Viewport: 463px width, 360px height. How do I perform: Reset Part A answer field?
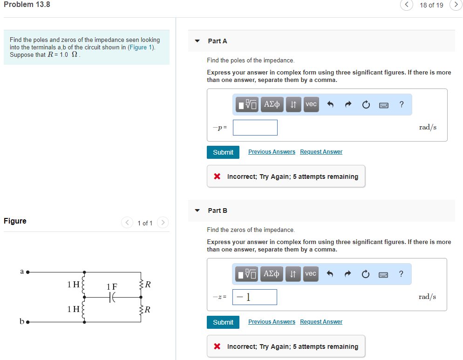(366, 104)
